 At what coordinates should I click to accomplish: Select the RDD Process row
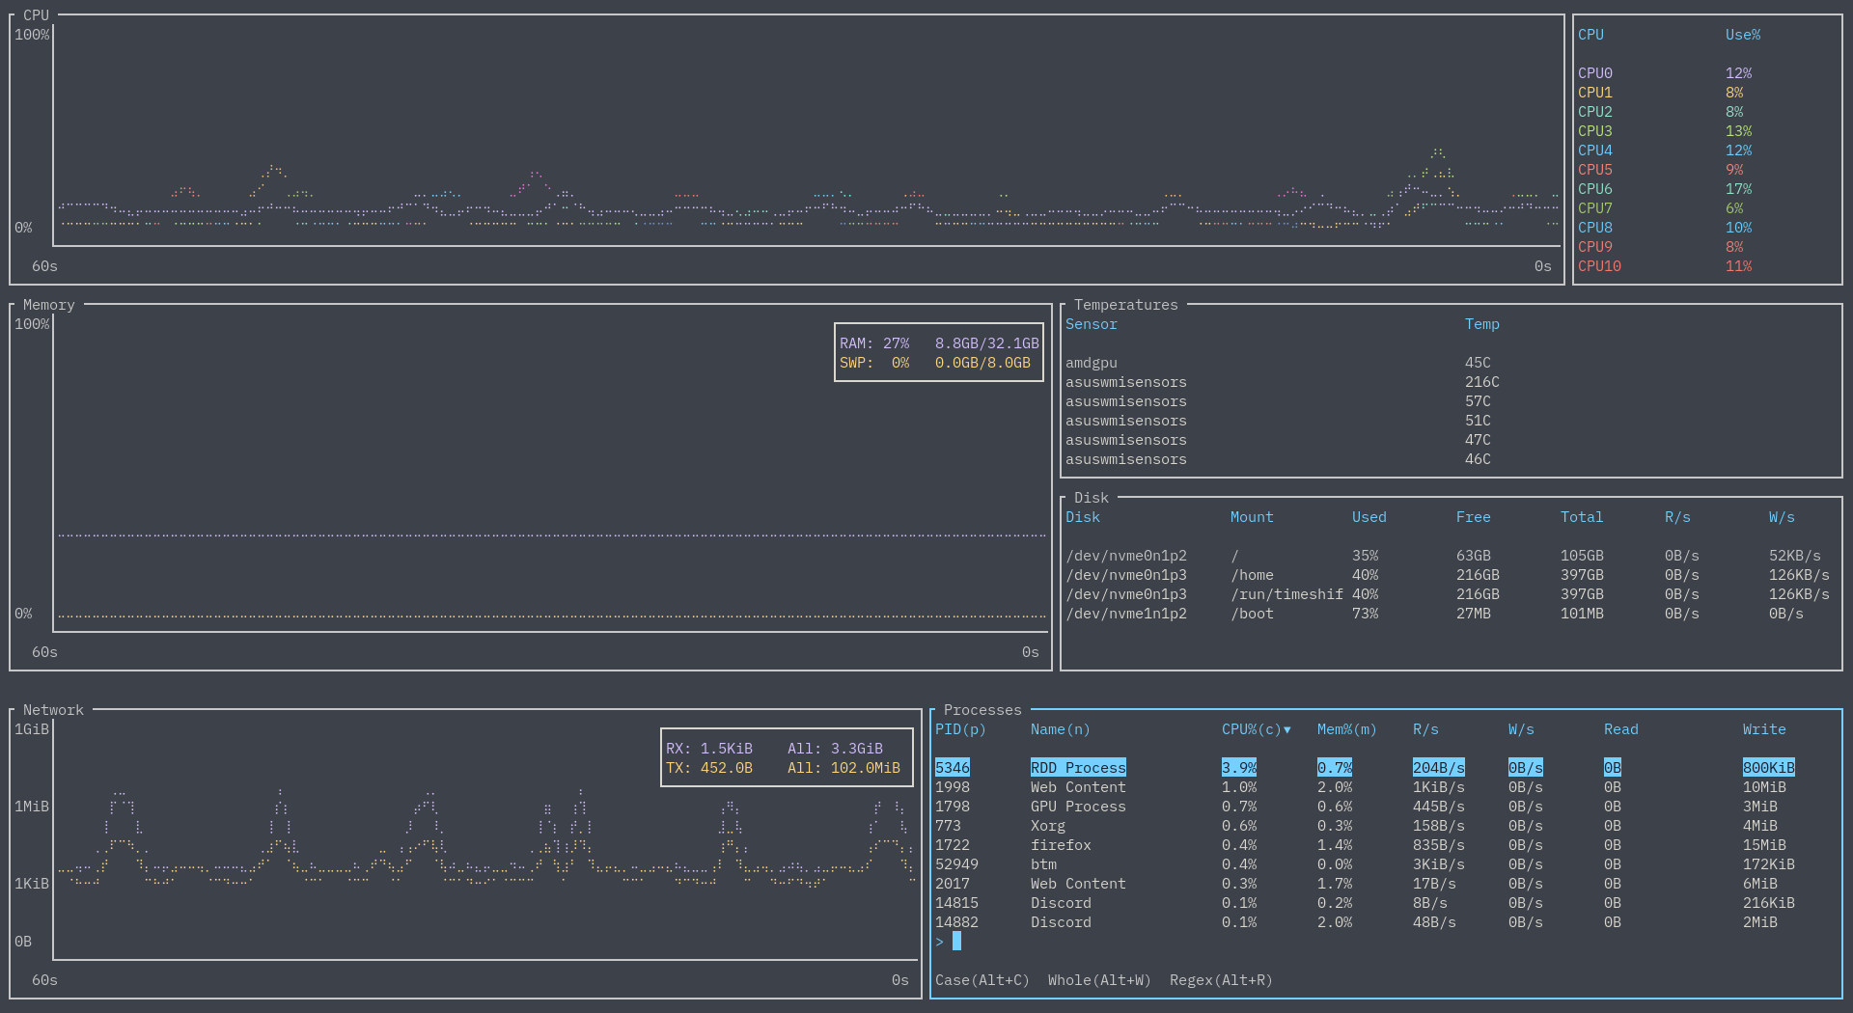point(1386,768)
